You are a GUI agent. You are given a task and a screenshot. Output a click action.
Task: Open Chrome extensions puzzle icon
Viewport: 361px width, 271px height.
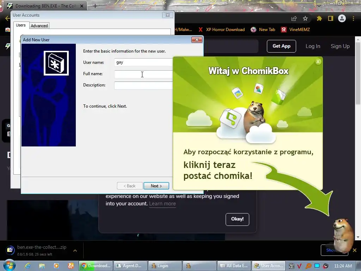point(319,18)
